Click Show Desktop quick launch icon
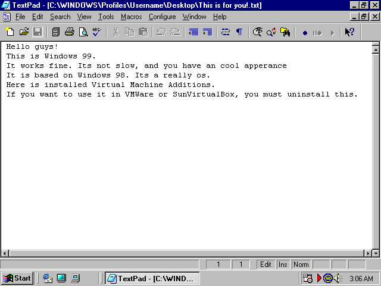The width and height of the screenshot is (381, 286). point(61,278)
